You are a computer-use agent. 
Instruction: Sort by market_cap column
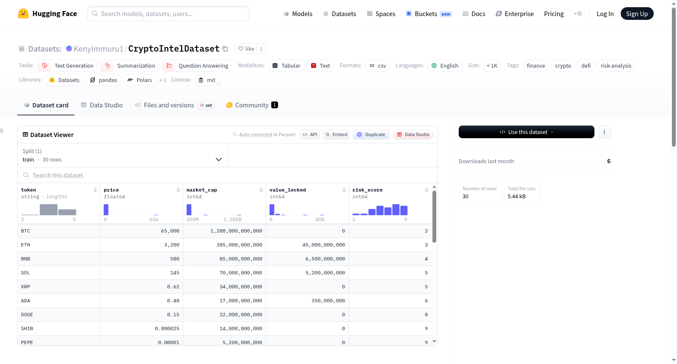pos(261,190)
